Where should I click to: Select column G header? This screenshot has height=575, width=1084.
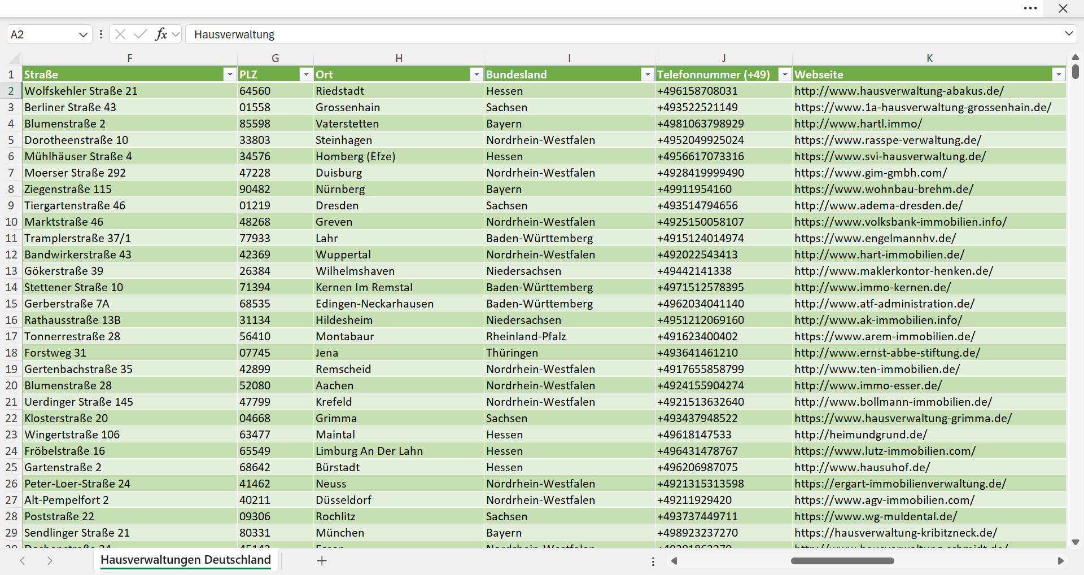point(276,58)
